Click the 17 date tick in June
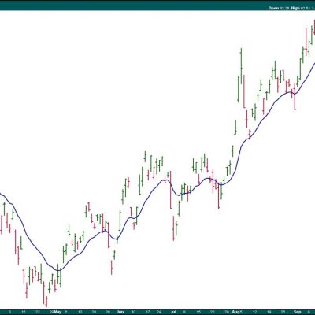Viewport: 315px width, 315px height. point(148,312)
